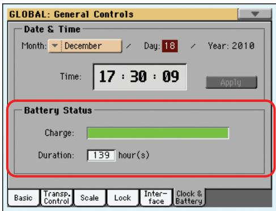Viewport: 276px width, 211px height.
Task: Open the Transp. Control tab
Action: coord(57,197)
